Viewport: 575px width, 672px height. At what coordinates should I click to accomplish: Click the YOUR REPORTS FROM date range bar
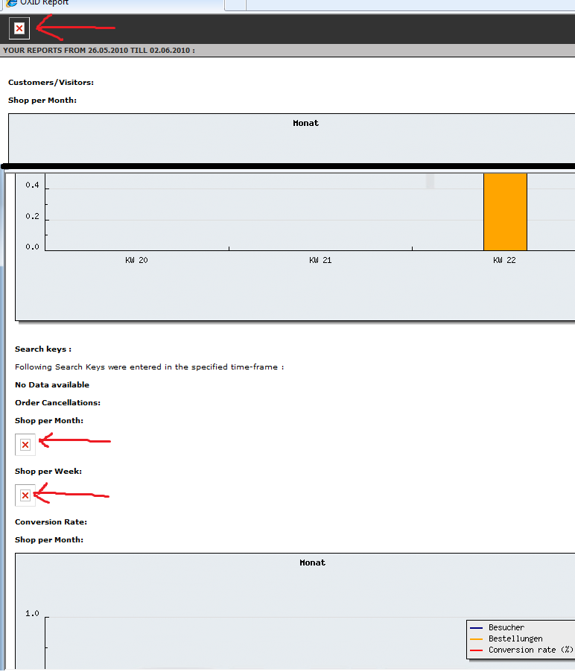[99, 51]
